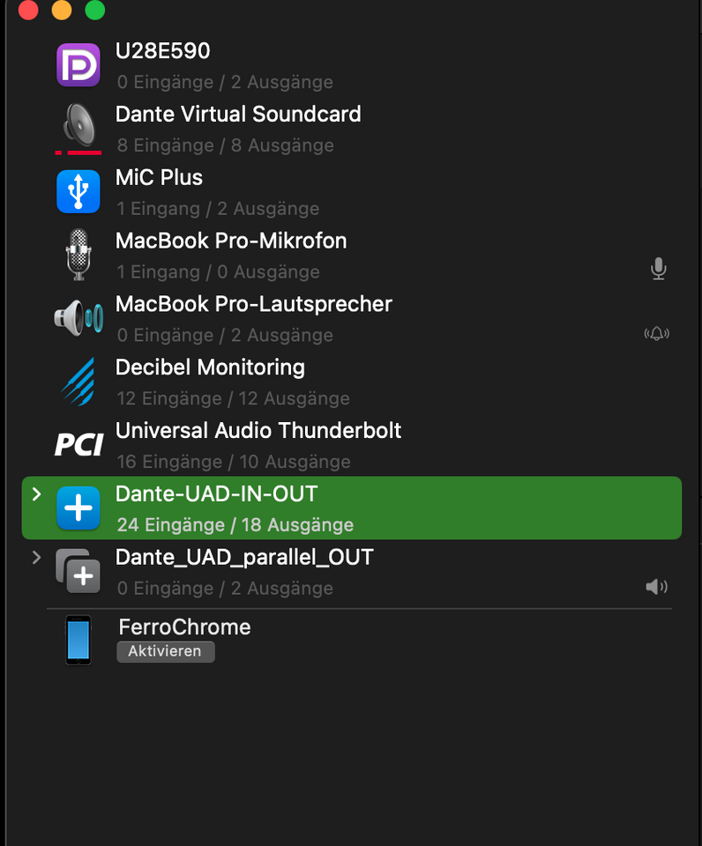This screenshot has width=702, height=846.
Task: Select the Decibel Monitoring blue stripes icon
Action: coord(78,381)
